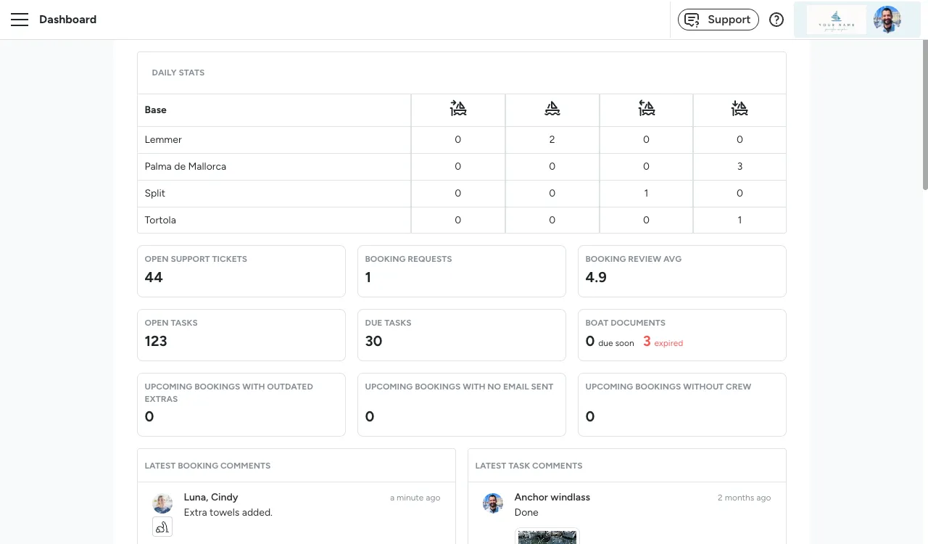Click the returning boats header icon
Screen dimensions: 928x544
pyautogui.click(x=646, y=108)
